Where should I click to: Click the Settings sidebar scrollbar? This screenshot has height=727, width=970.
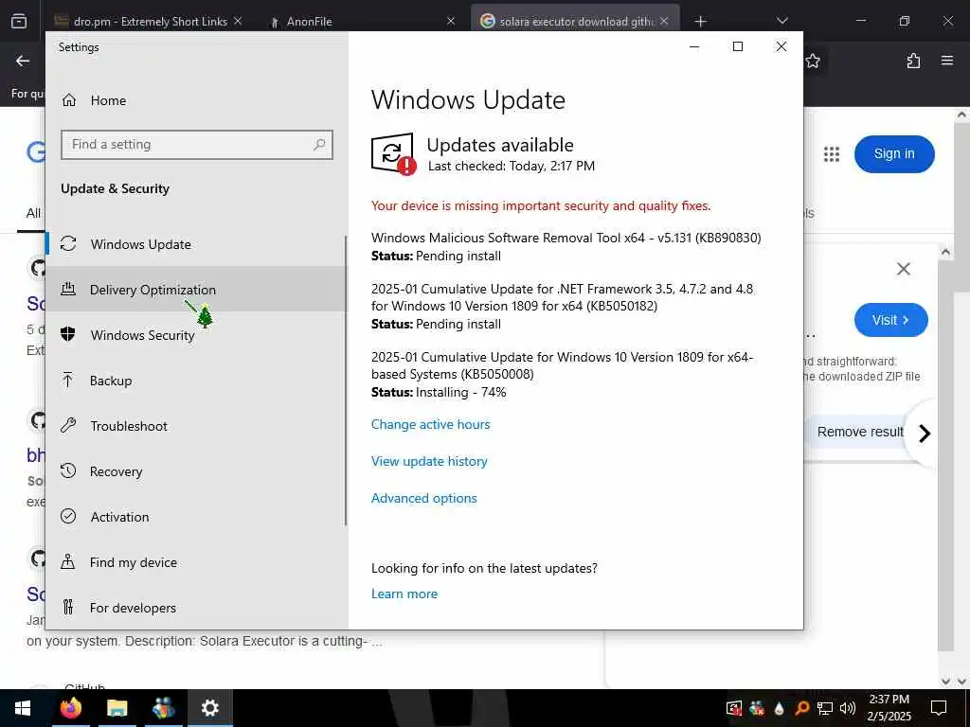345,381
